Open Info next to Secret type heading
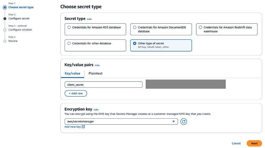Screen dimensions: 265x148 pos(89,19)
